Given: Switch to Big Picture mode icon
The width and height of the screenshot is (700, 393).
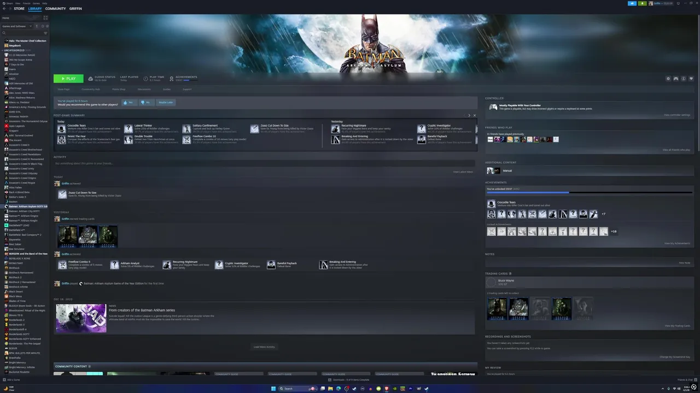Looking at the screenshot, I should pos(679,3).
